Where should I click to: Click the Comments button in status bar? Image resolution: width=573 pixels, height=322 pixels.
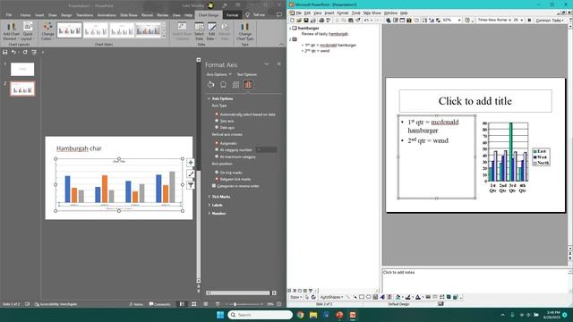coord(159,304)
